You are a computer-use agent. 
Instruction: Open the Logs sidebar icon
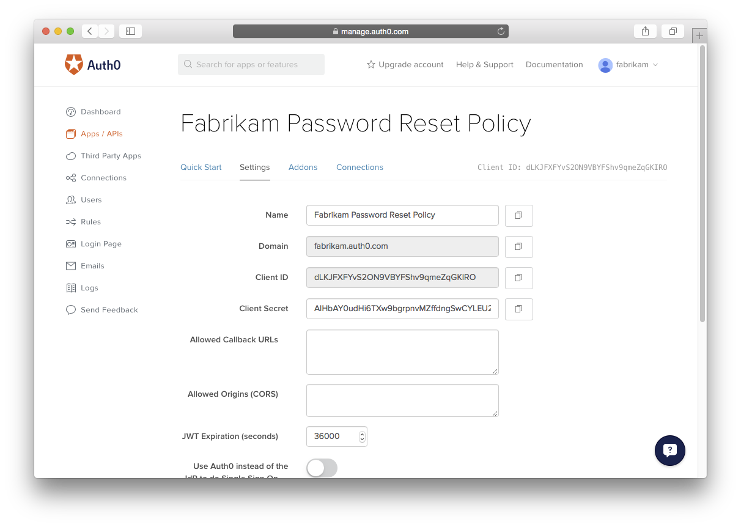[71, 288]
